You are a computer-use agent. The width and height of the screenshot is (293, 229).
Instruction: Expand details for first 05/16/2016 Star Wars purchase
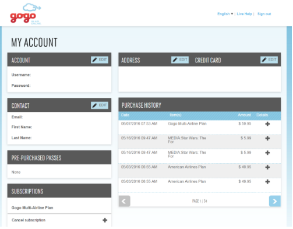tap(267, 138)
